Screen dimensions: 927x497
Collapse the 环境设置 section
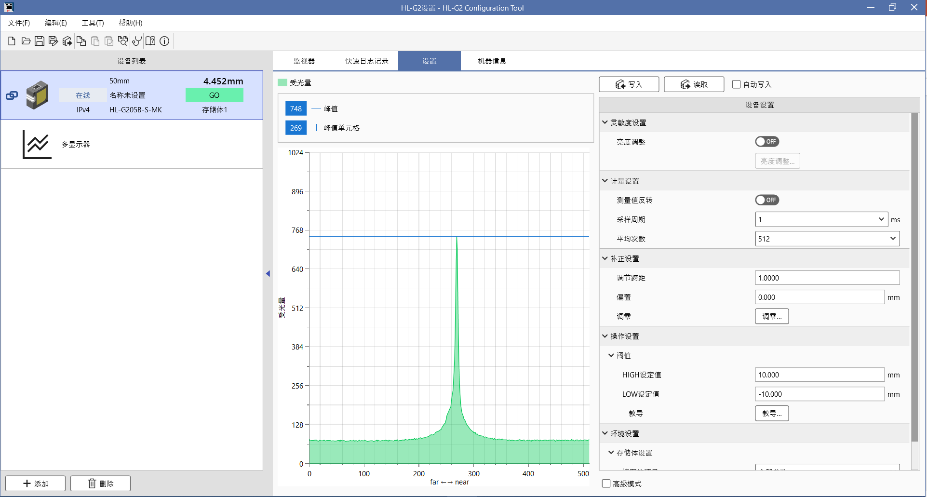click(x=605, y=433)
